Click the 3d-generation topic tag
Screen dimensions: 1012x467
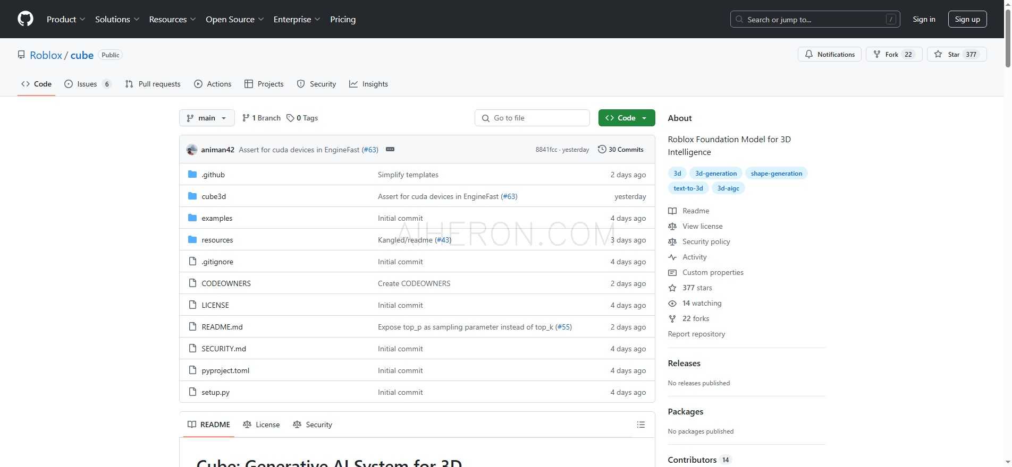click(x=716, y=173)
